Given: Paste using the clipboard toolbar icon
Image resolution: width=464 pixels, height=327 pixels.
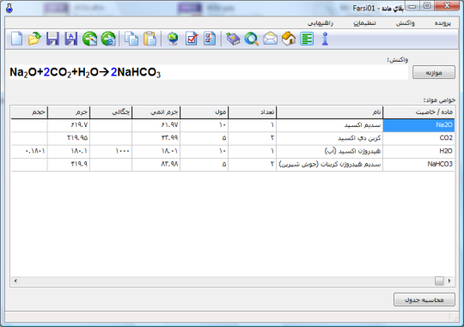Looking at the screenshot, I should pyautogui.click(x=150, y=39).
